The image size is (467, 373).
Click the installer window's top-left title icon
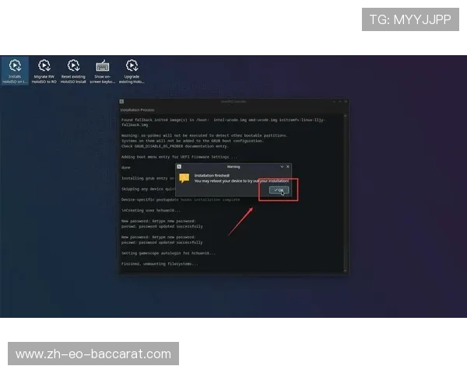click(122, 102)
